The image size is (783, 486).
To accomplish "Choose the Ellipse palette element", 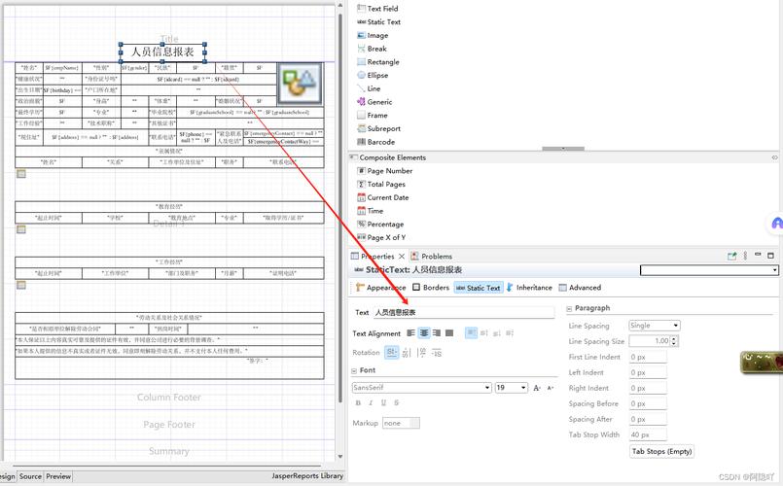I will click(373, 76).
